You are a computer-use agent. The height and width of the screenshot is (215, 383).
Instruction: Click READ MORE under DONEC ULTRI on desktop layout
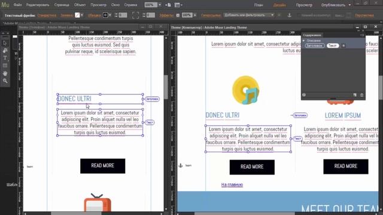[x=252, y=167]
